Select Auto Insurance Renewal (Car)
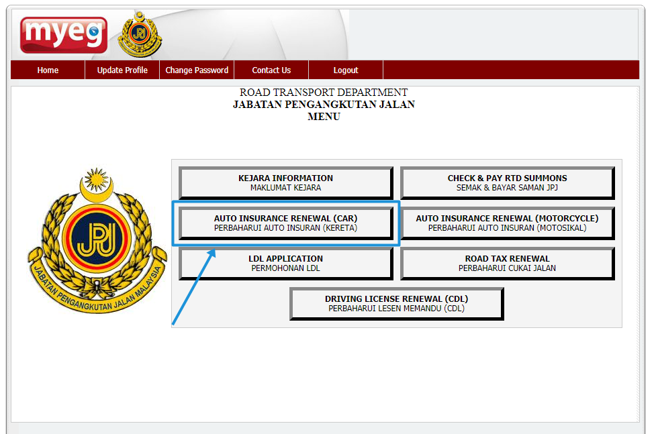 click(x=286, y=223)
